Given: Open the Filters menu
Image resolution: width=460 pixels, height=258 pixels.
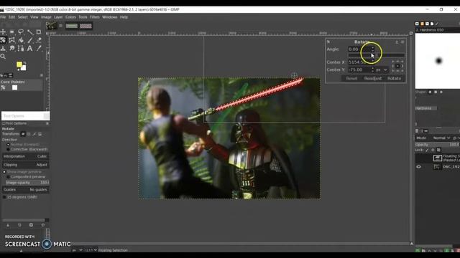Looking at the screenshot, I should click(x=95, y=17).
